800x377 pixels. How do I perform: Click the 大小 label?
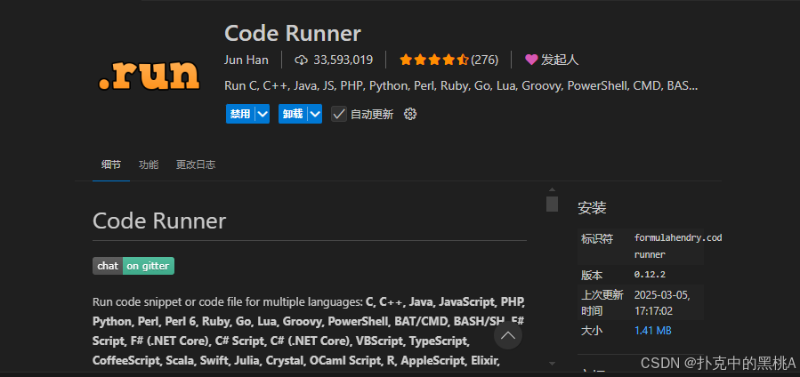click(592, 331)
